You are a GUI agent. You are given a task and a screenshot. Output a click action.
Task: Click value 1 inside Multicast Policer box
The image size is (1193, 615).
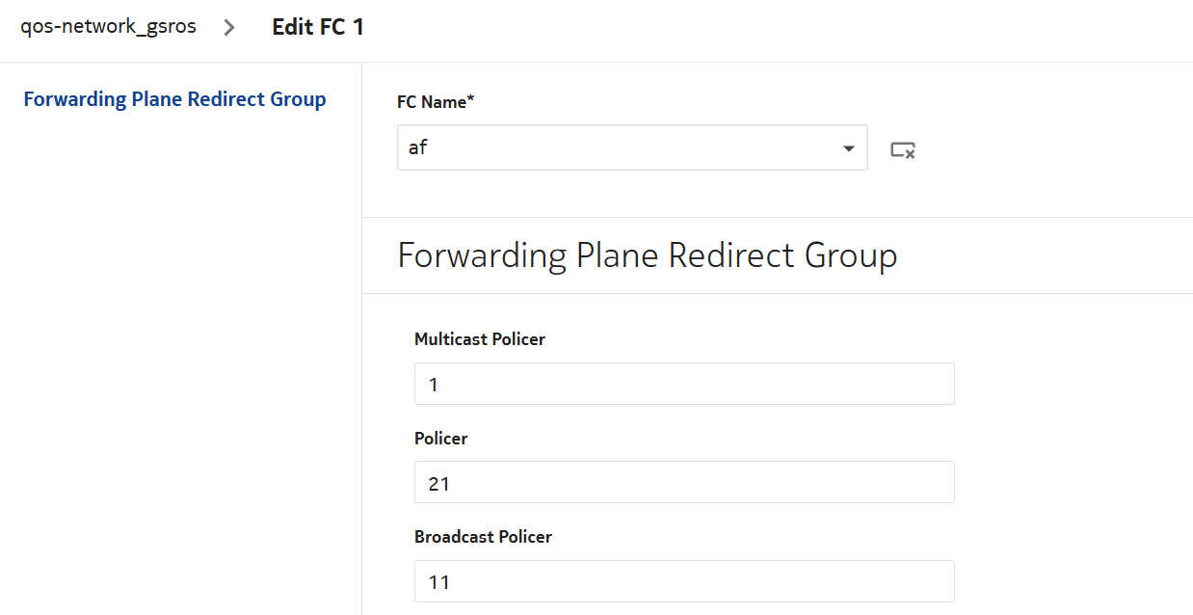click(434, 385)
